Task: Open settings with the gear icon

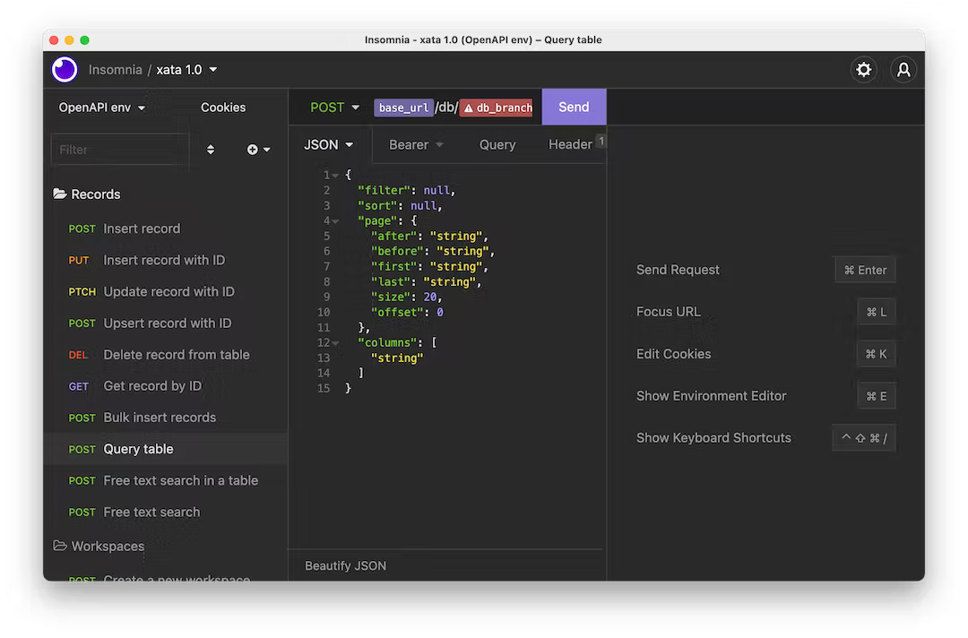Action: (x=864, y=70)
